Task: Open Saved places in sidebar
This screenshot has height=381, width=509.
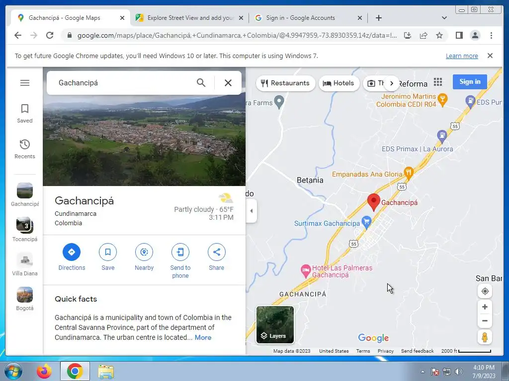Action: coord(25,114)
